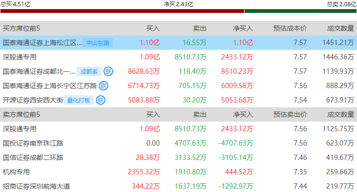Click 6009.58万 net buy value
The image size is (357, 192).
point(237,86)
